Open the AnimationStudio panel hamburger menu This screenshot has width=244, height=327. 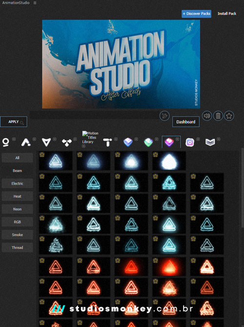(35, 3)
